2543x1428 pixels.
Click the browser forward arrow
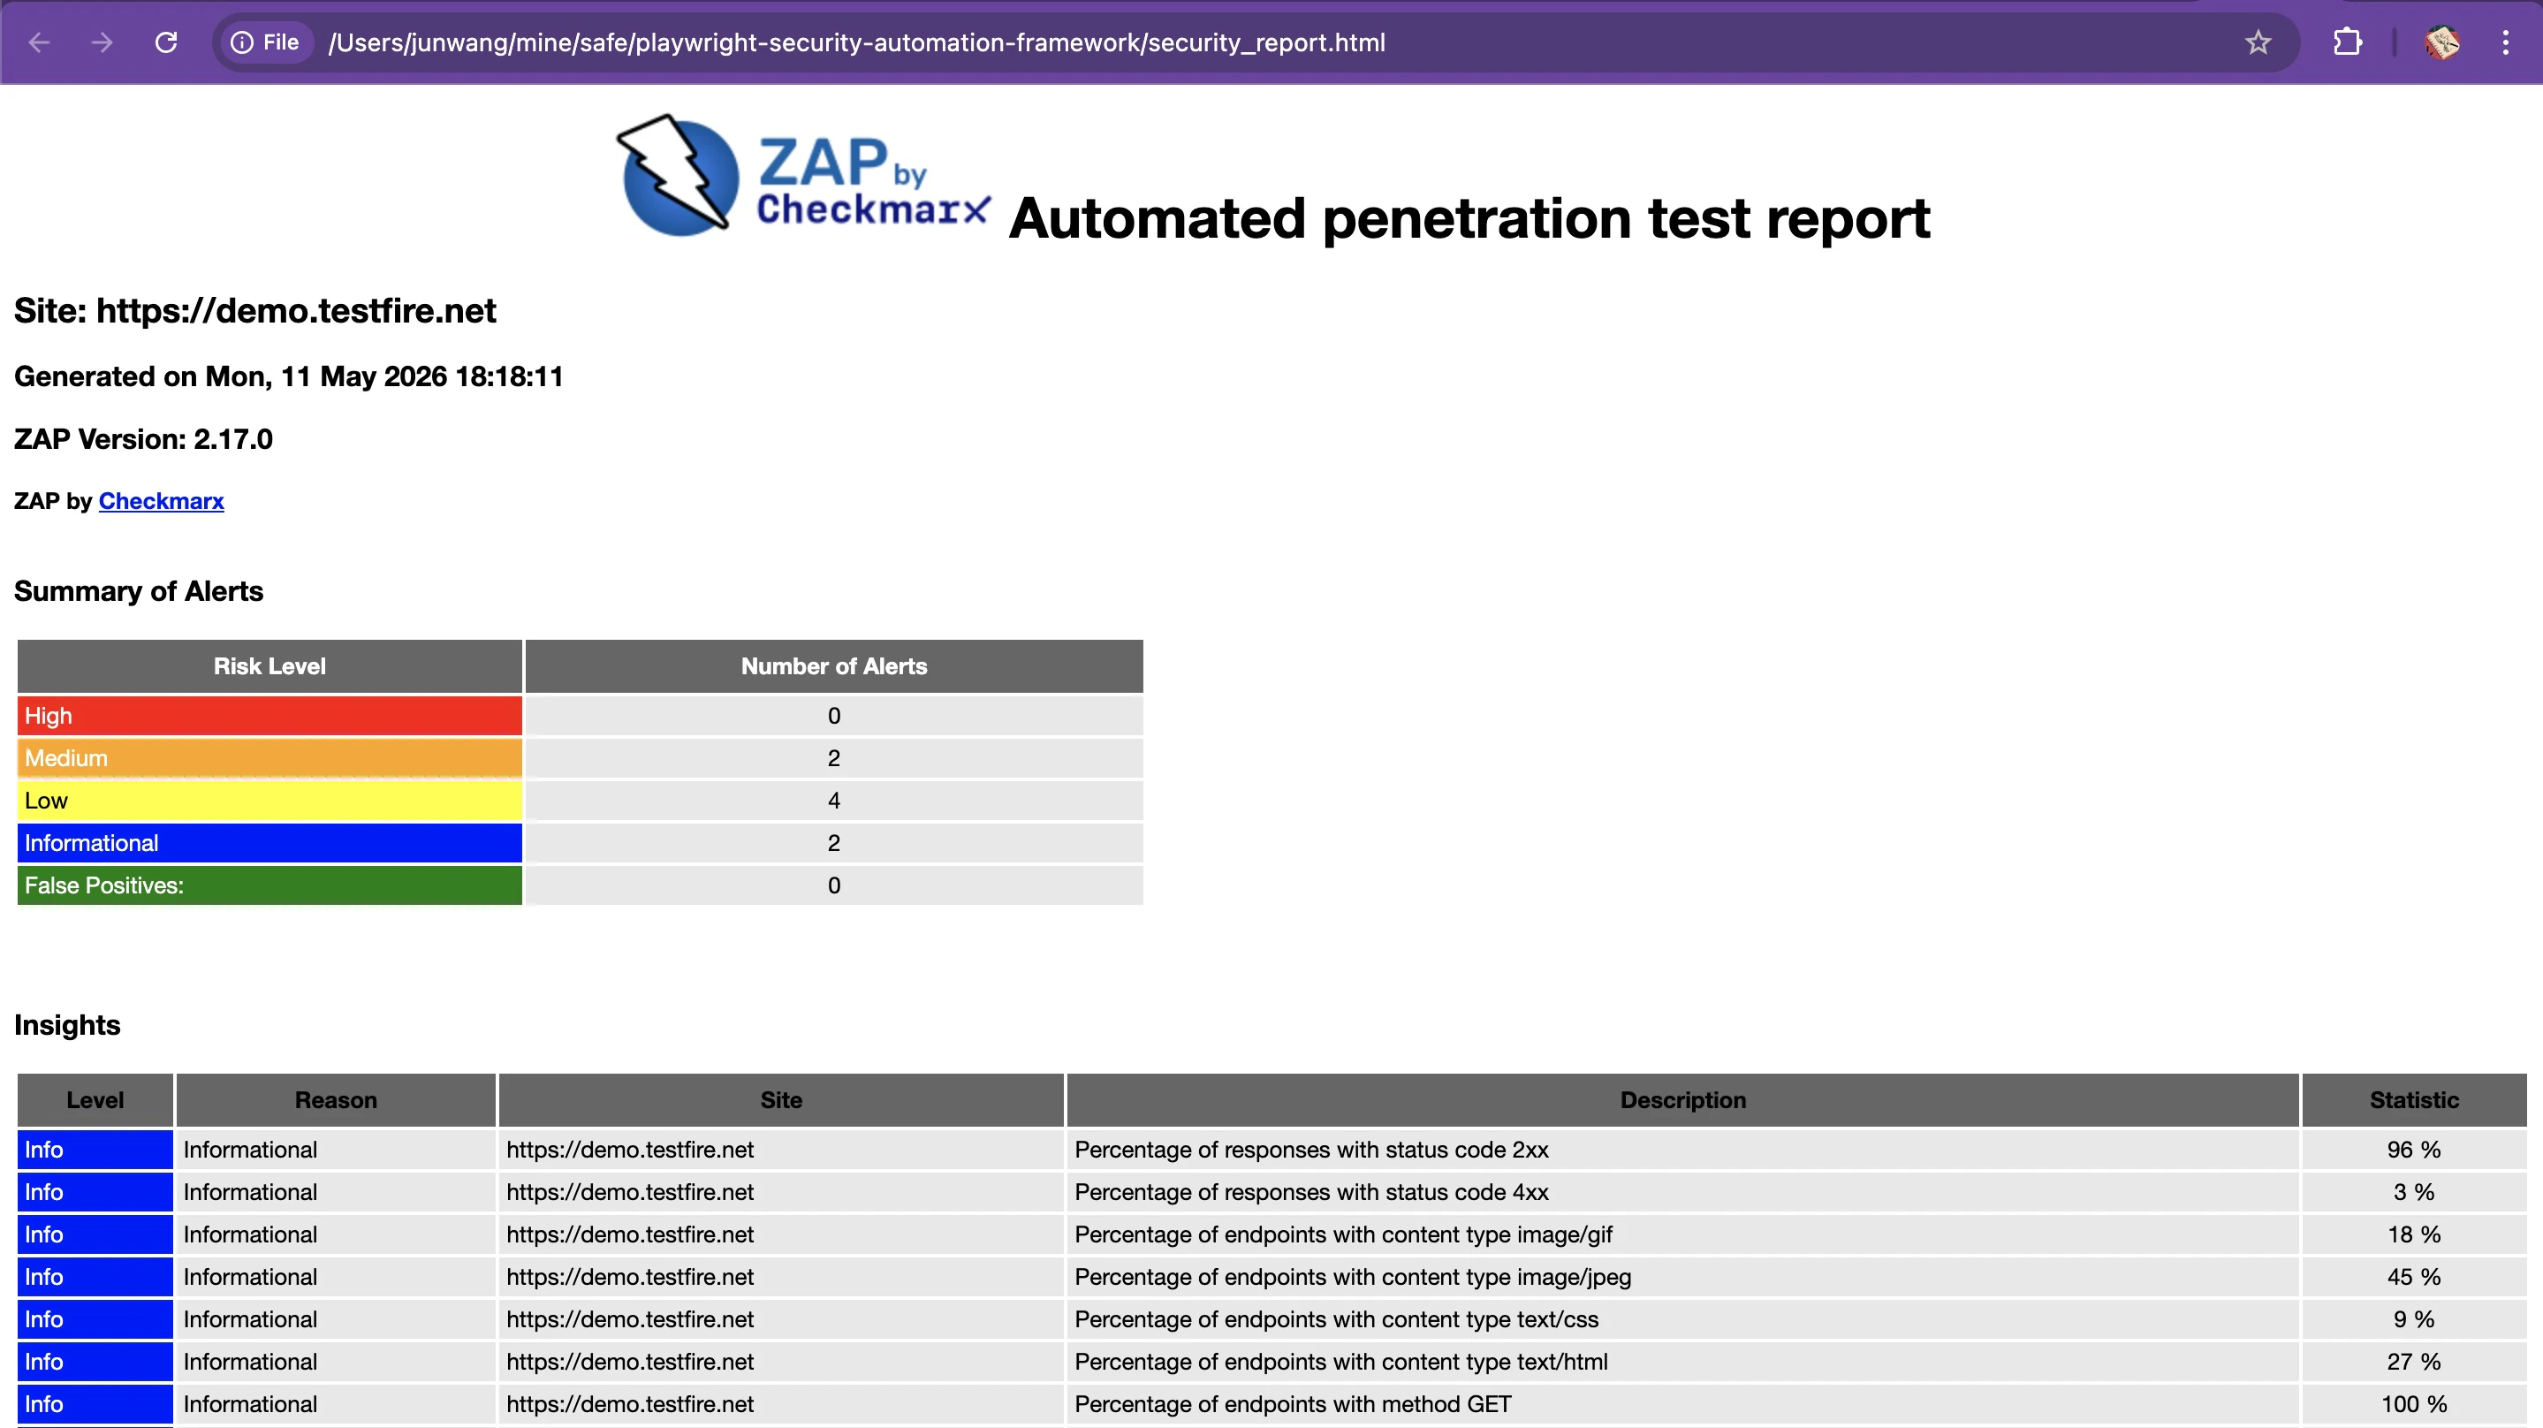pyautogui.click(x=102, y=42)
